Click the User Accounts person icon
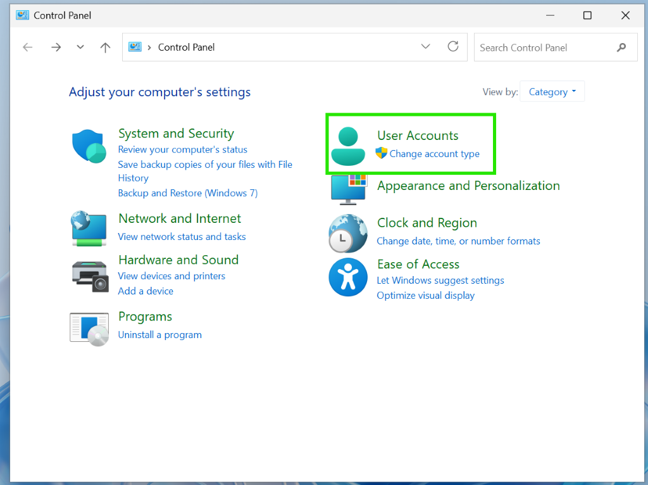 point(348,146)
